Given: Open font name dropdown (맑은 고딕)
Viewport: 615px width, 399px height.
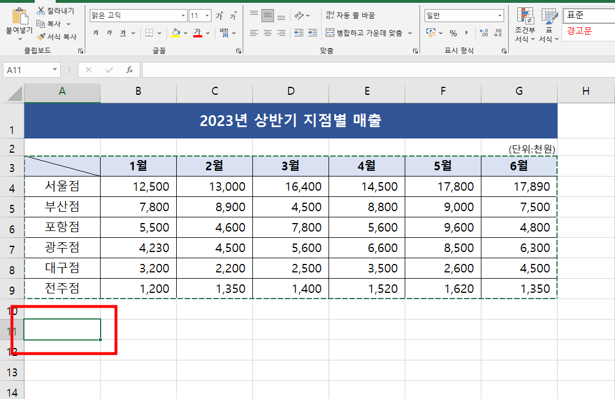Looking at the screenshot, I should point(183,16).
